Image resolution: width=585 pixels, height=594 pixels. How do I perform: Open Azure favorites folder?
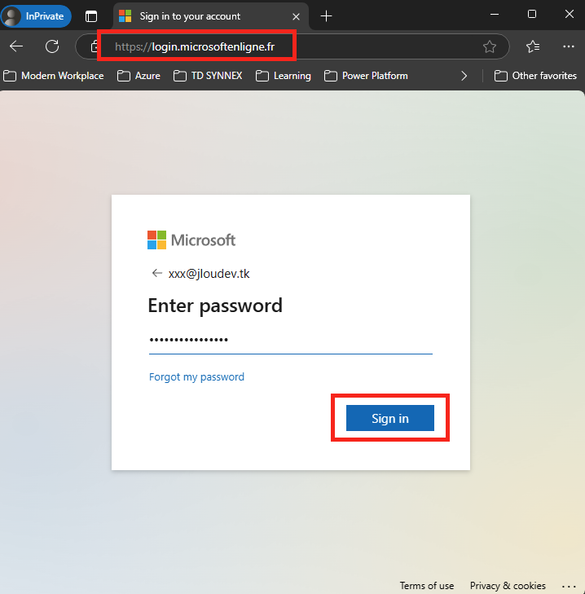(x=139, y=76)
